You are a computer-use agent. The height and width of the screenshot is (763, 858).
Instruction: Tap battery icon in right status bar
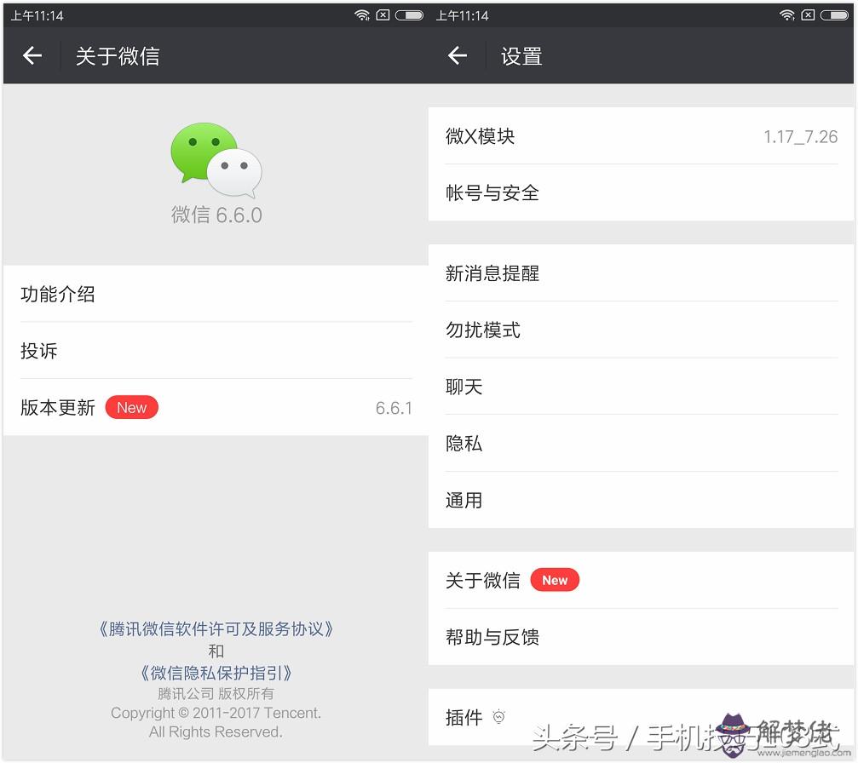[834, 14]
